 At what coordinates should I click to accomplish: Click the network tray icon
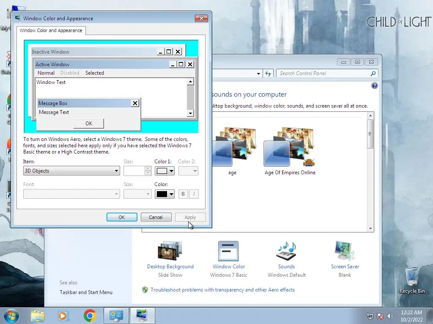[x=370, y=316]
